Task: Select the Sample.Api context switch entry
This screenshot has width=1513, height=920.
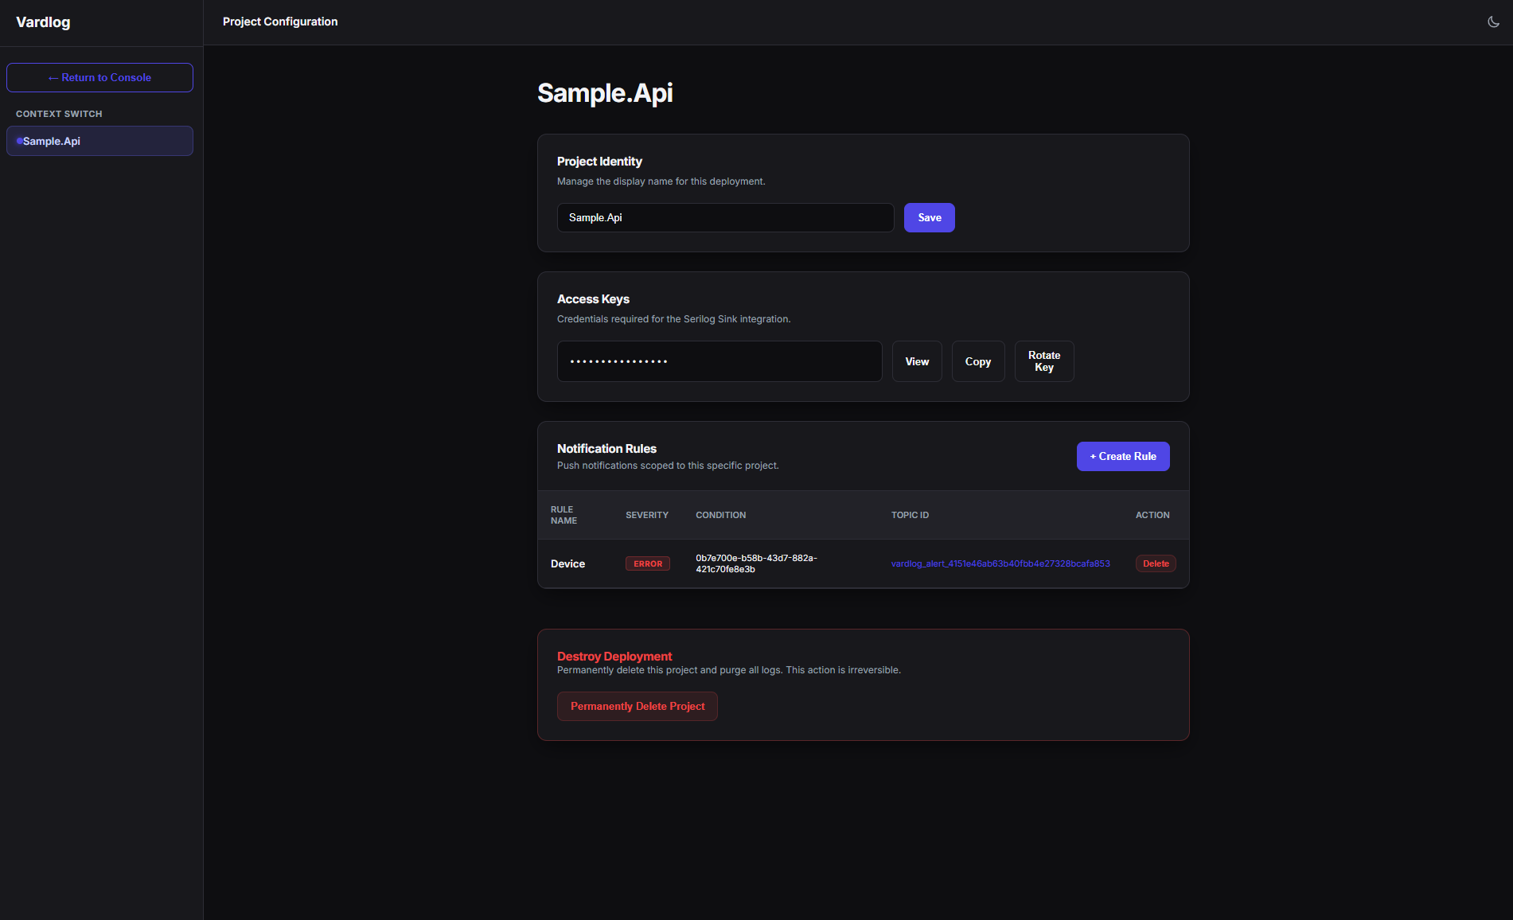Action: [x=99, y=141]
